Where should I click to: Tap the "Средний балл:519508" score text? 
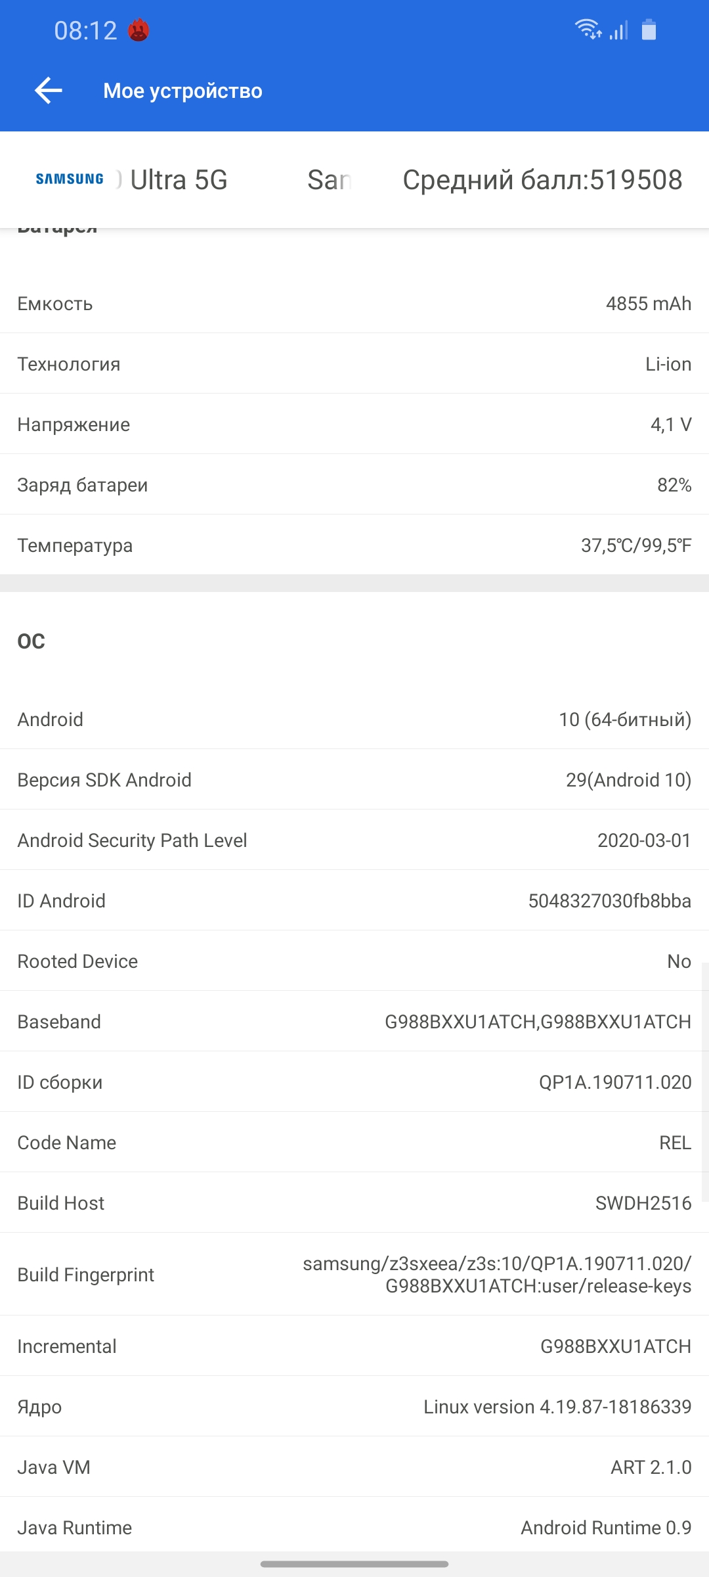pyautogui.click(x=542, y=180)
